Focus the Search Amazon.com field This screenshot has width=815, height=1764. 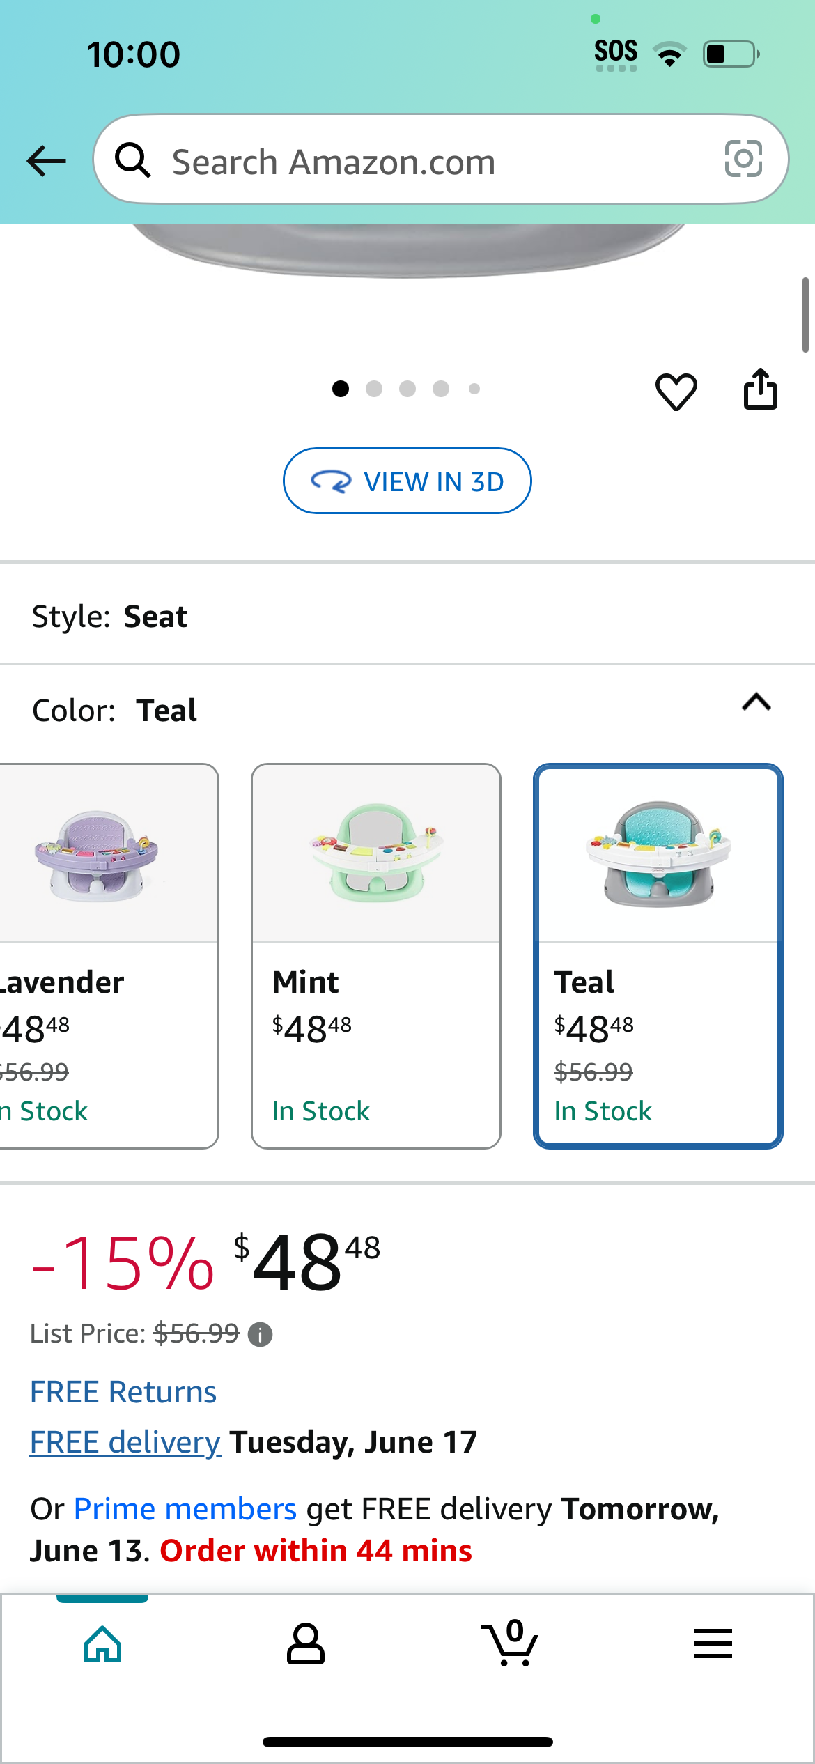pyautogui.click(x=441, y=160)
